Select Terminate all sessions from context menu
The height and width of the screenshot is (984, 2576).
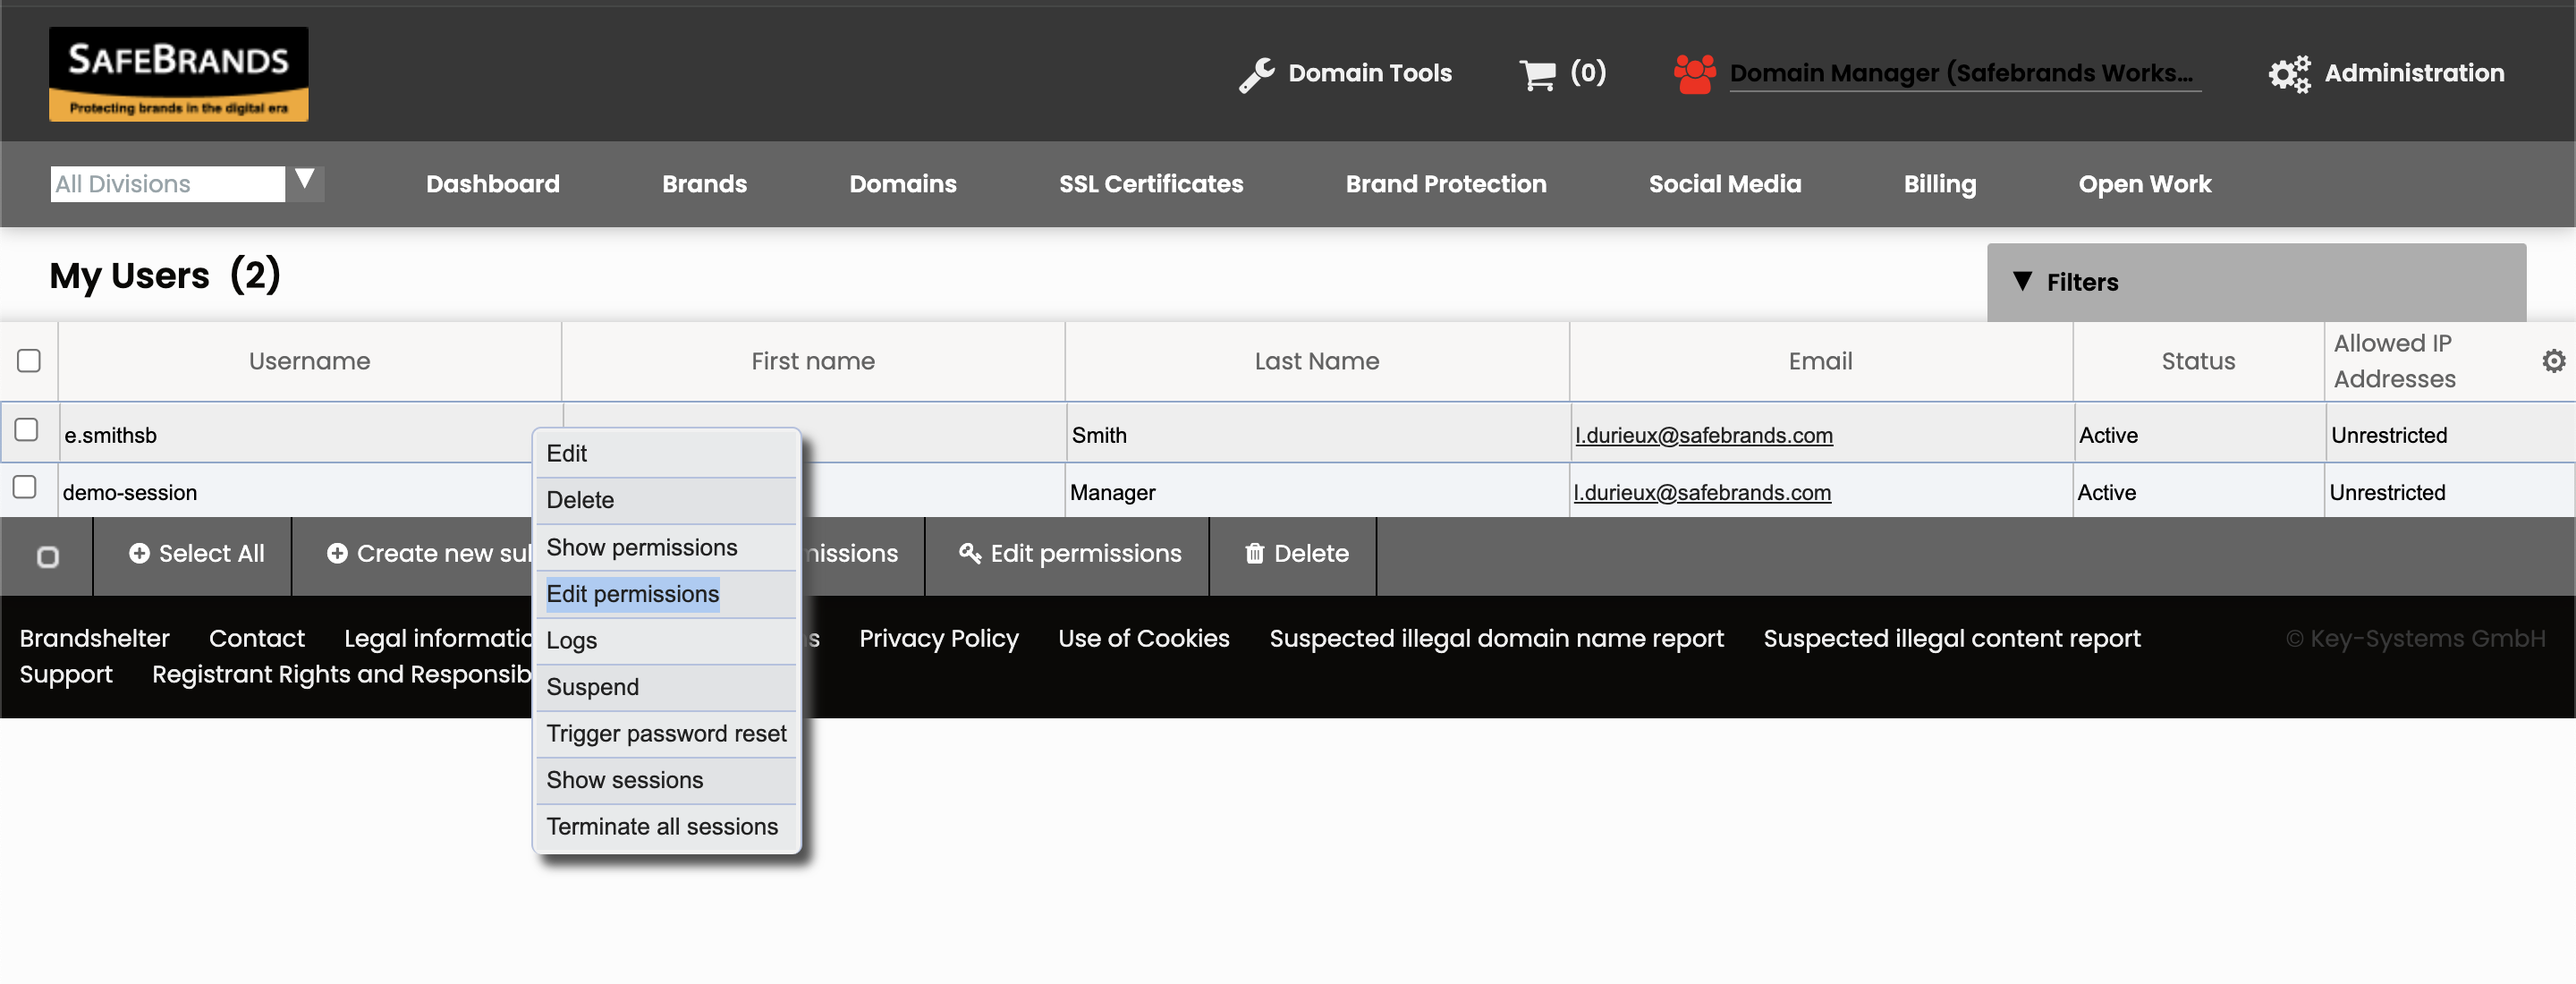click(662, 827)
